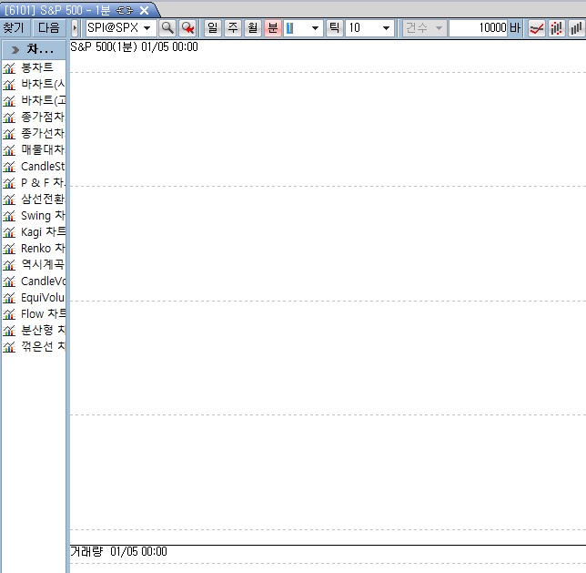Click the 찾기 (find) button
This screenshot has height=573, width=586.
click(x=15, y=28)
